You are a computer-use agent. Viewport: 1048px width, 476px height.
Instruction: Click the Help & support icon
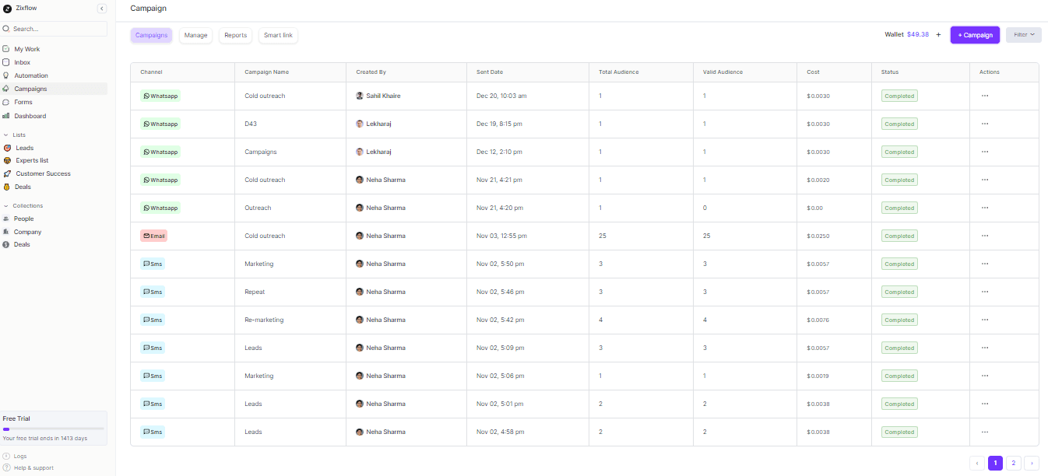coord(6,467)
